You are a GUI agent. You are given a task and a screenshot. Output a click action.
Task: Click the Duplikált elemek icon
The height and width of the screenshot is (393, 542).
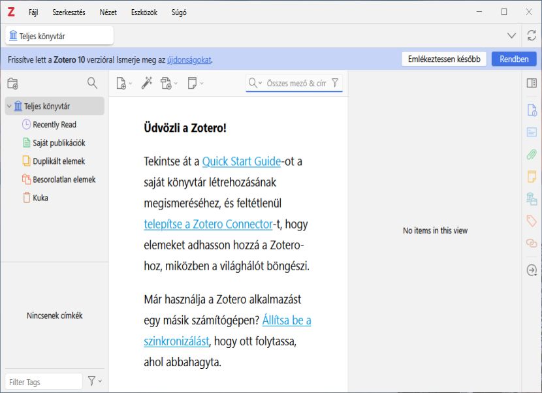(26, 161)
